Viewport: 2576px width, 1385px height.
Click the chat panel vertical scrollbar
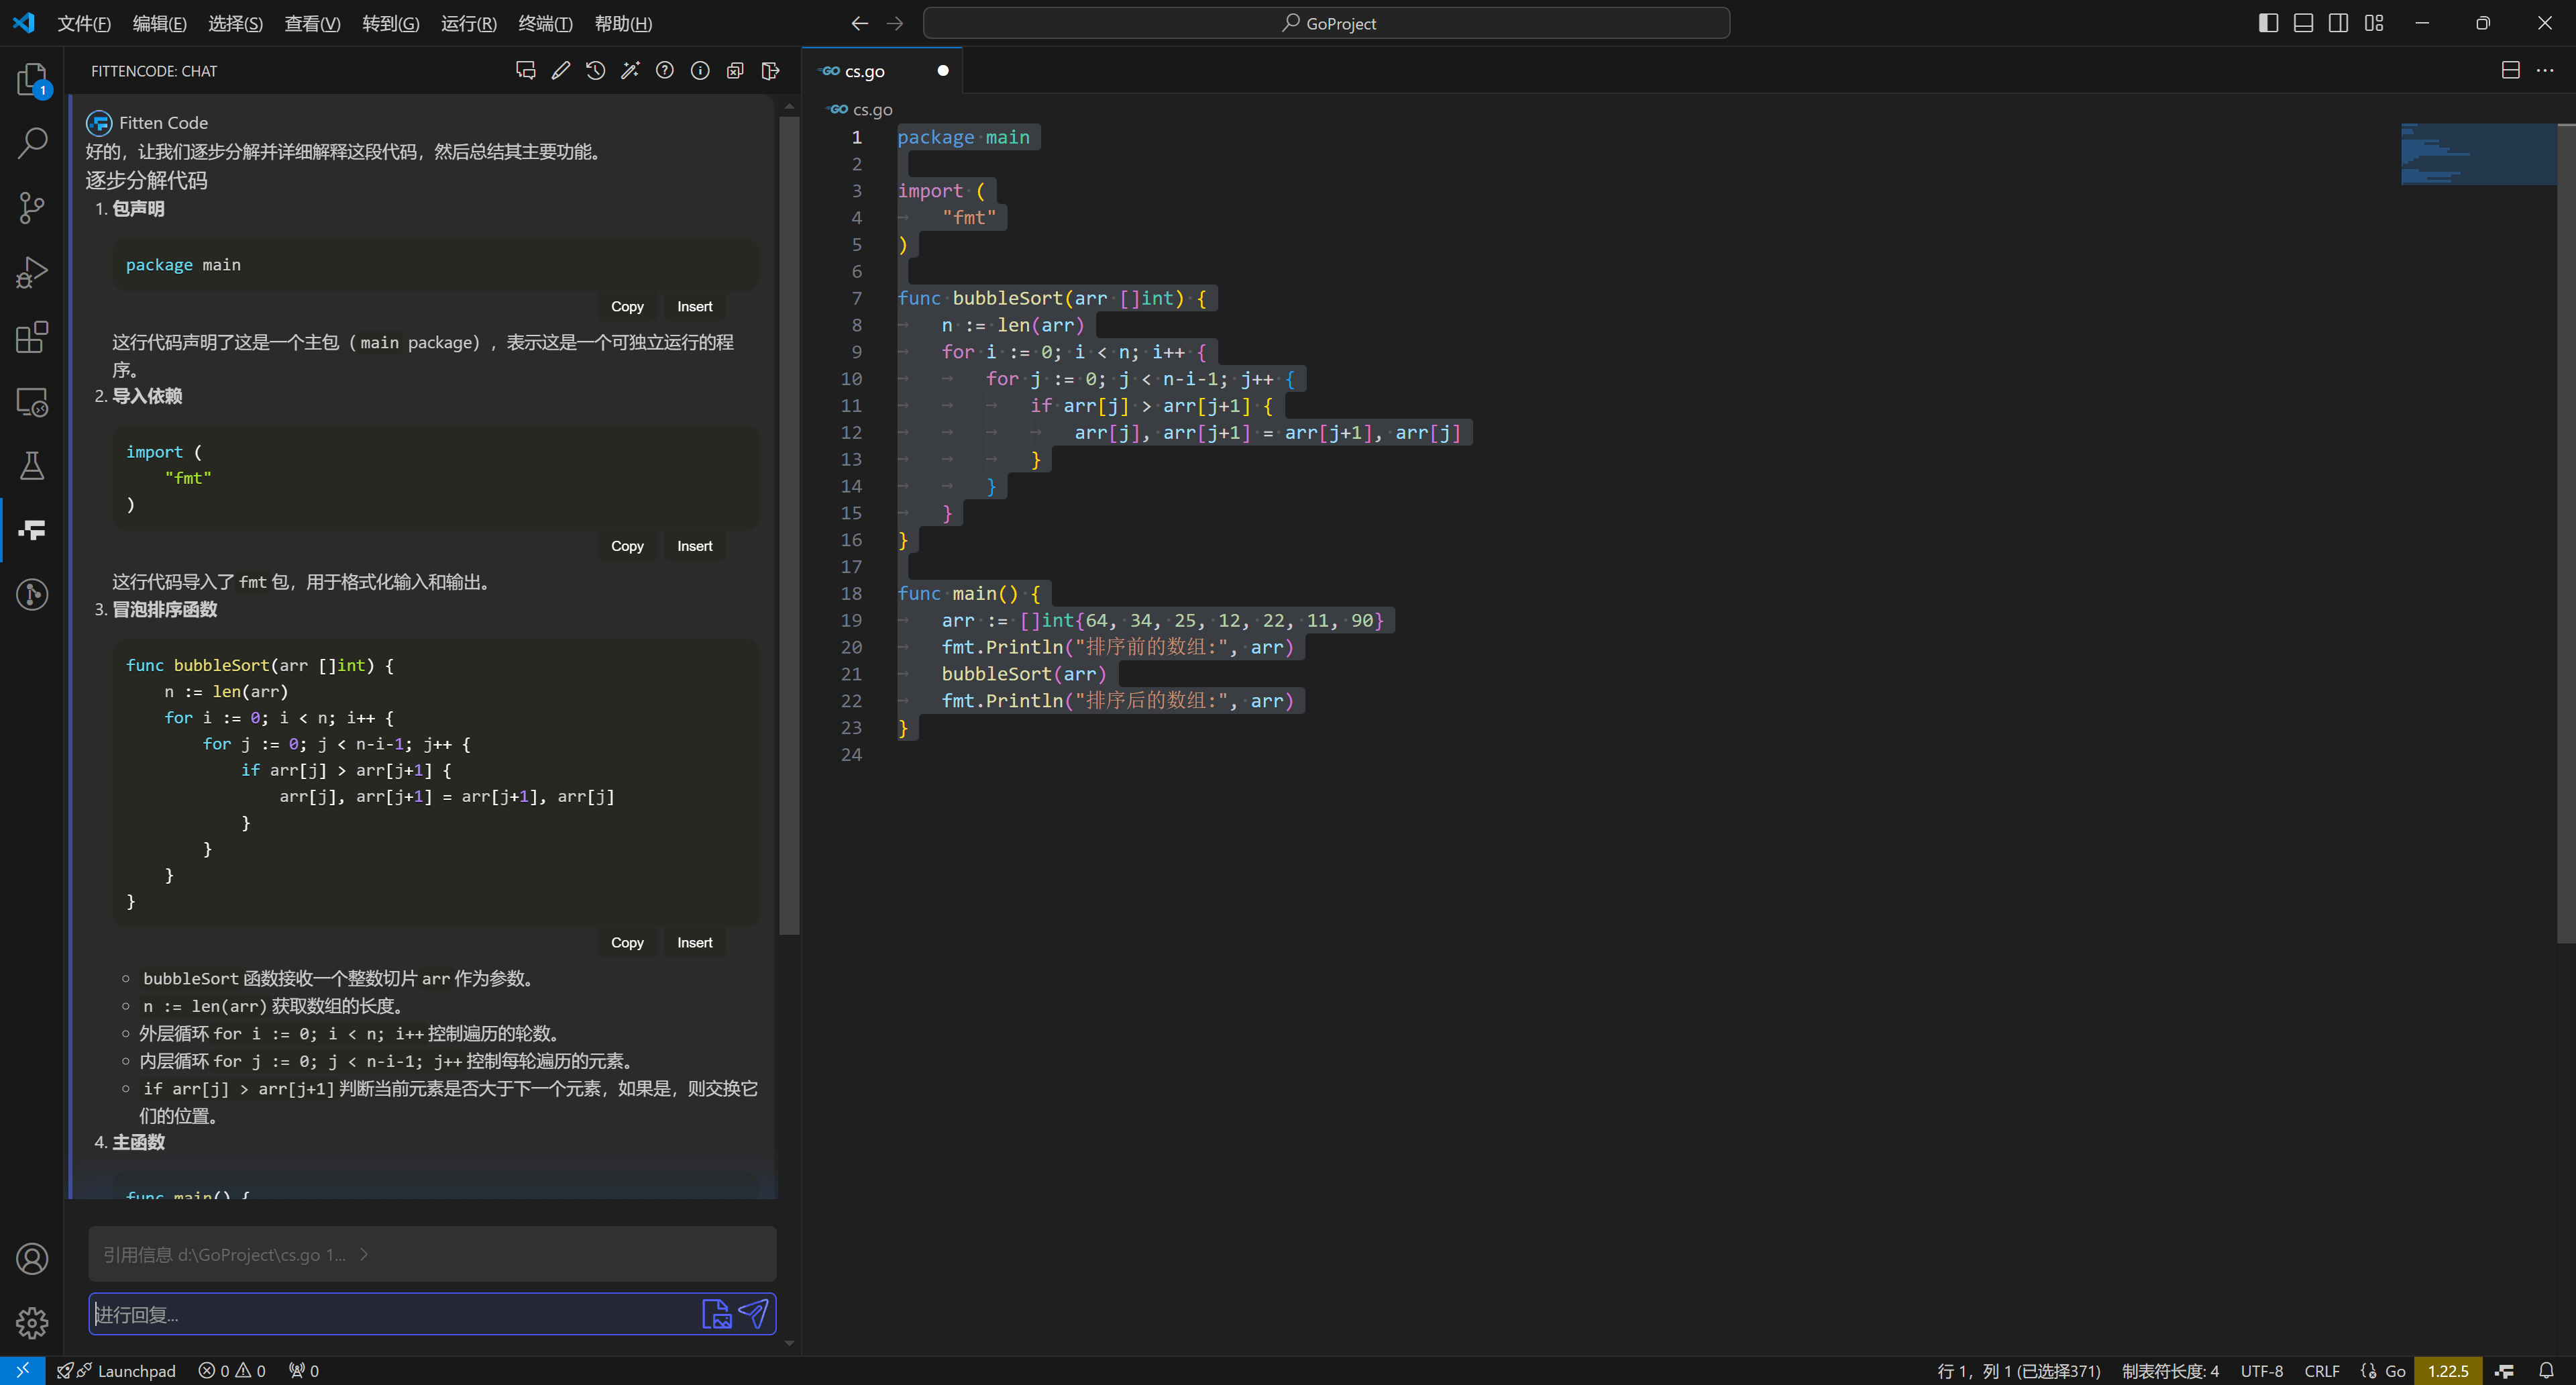(789, 525)
